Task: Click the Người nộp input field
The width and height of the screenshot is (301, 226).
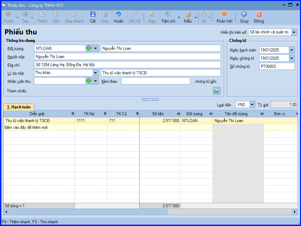Action: tap(127, 57)
